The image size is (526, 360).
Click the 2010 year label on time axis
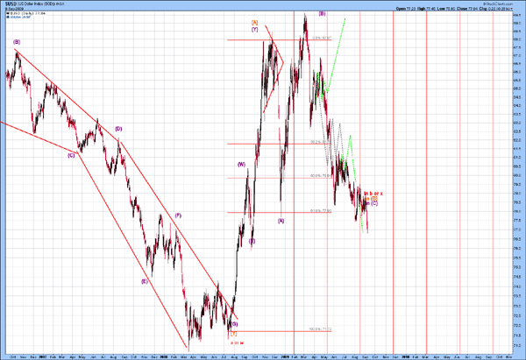[x=406, y=357]
